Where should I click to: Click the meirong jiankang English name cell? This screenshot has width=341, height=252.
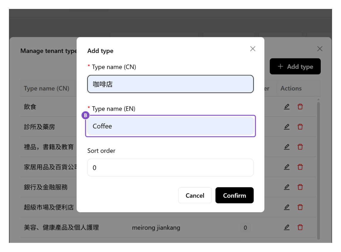(x=156, y=228)
